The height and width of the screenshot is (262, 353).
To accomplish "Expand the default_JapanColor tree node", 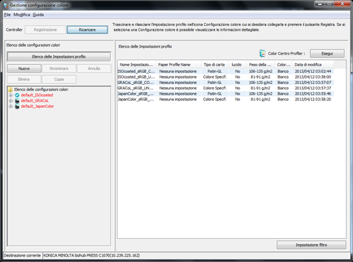I will coord(10,106).
